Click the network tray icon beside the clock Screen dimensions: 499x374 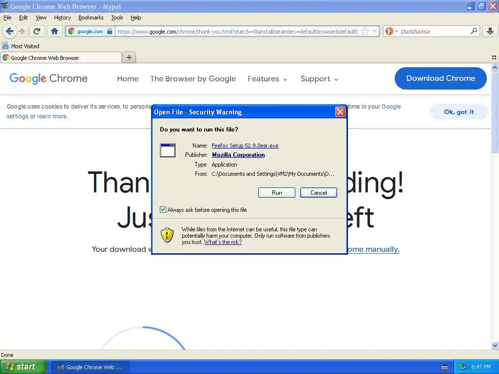pos(463,367)
